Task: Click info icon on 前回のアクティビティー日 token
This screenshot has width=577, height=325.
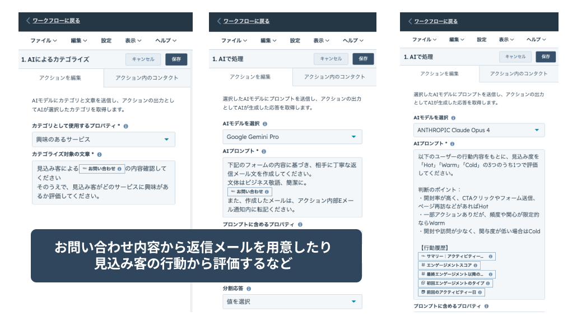Action: tap(481, 292)
